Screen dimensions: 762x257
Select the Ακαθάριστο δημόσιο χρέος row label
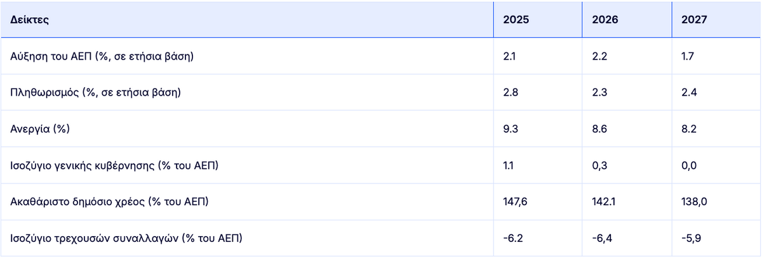pos(110,202)
